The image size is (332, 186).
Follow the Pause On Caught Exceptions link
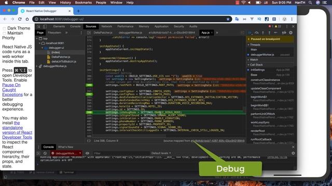pos(12,90)
